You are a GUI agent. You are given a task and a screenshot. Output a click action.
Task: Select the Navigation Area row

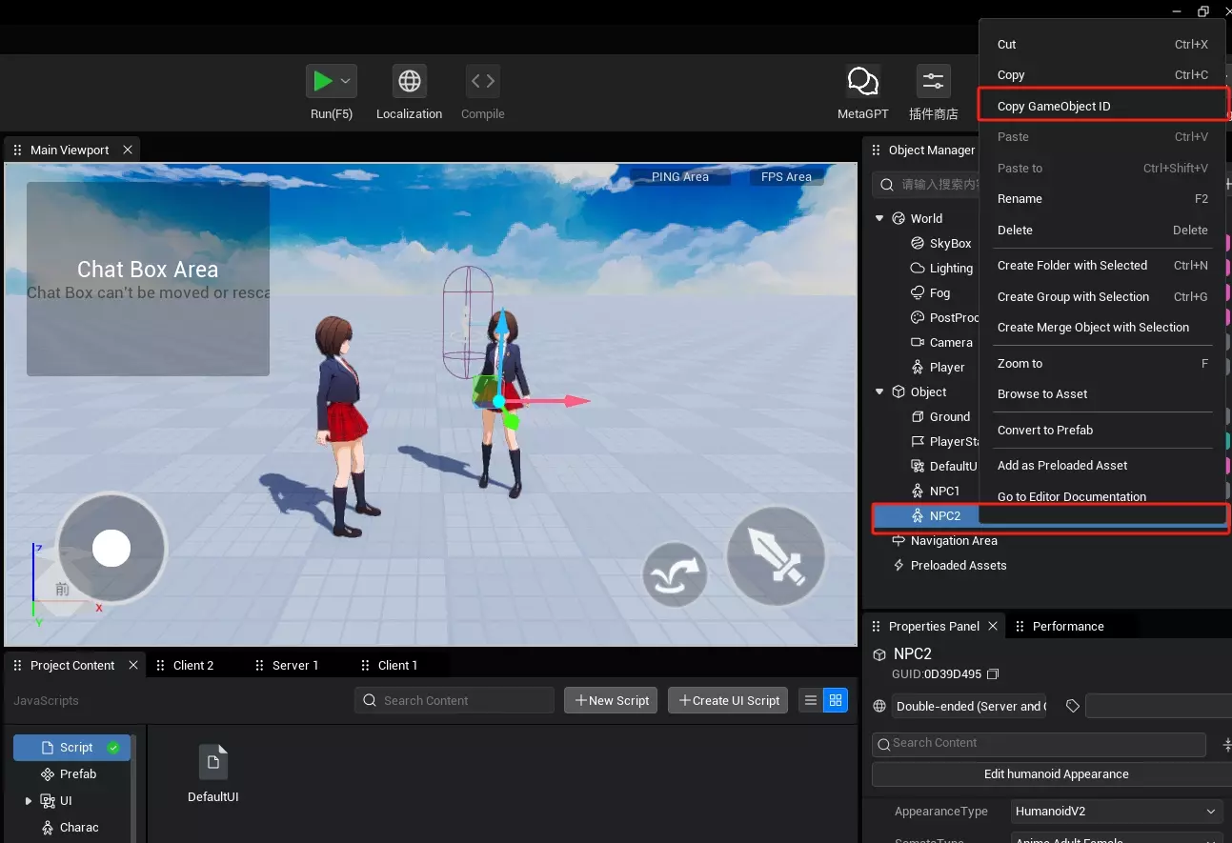pos(954,540)
